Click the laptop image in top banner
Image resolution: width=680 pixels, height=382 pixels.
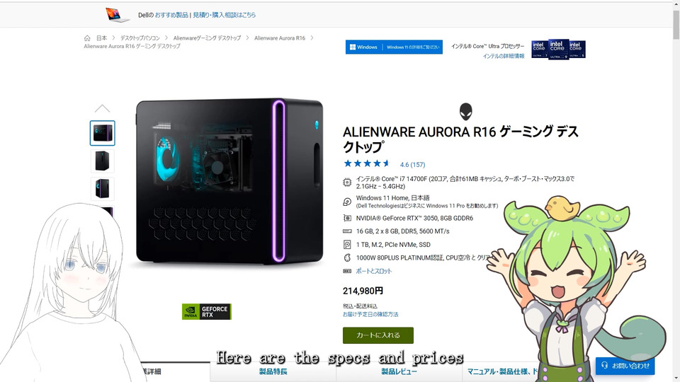pyautogui.click(x=117, y=15)
